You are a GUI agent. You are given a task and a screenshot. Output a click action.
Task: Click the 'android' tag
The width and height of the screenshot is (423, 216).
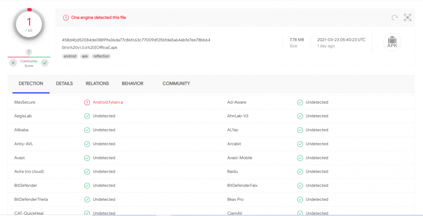point(70,56)
